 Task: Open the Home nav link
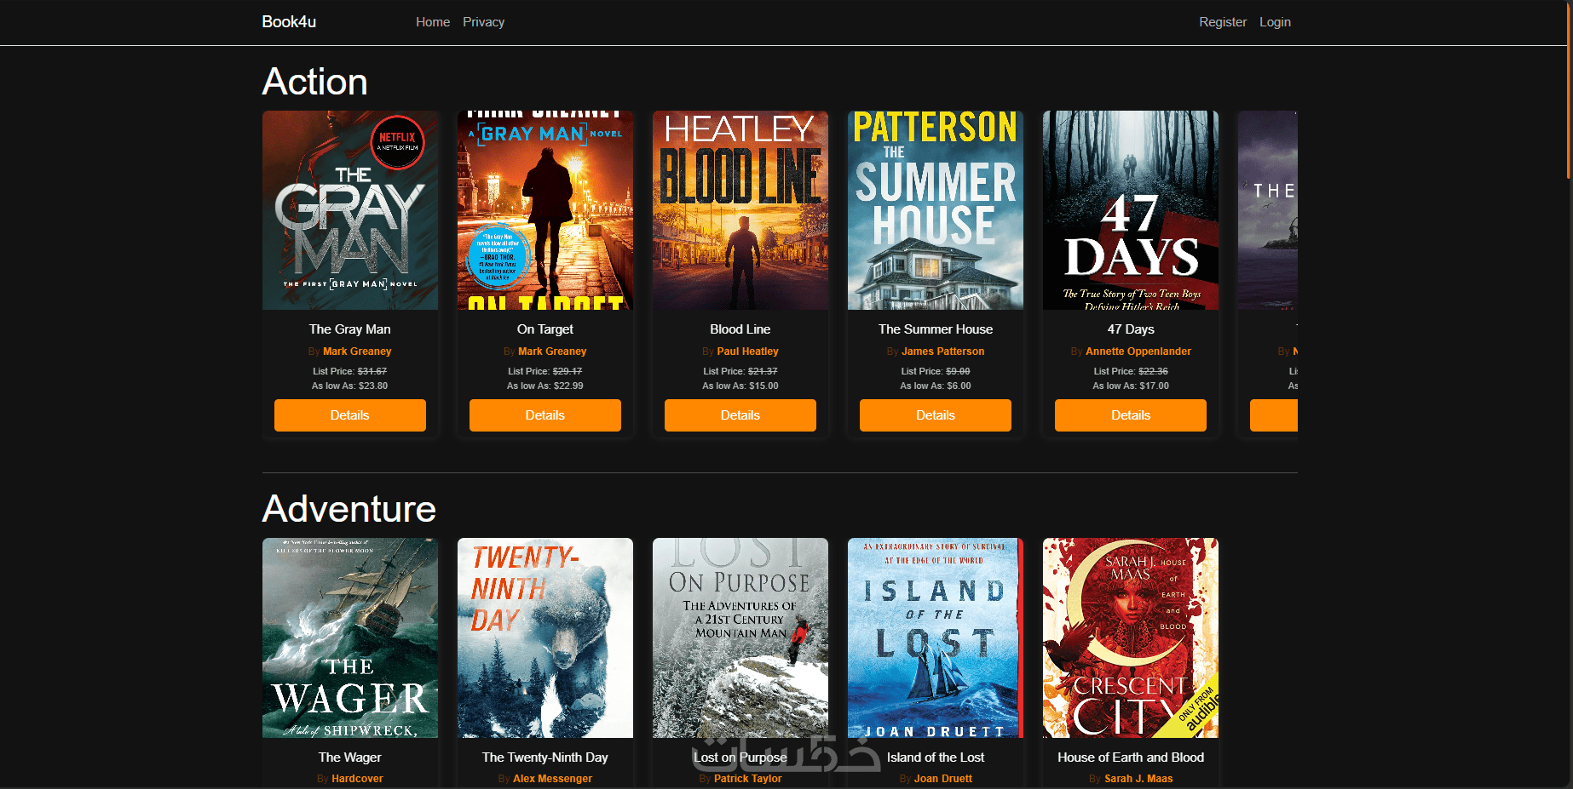[x=433, y=22]
